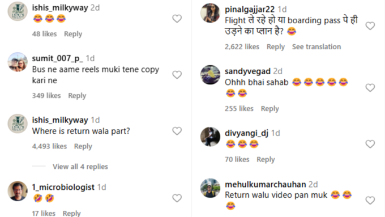Like sandyvegad's "Ohhh bhai sahab" comment

click(370, 88)
